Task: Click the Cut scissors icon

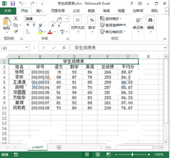Action: coord(15,19)
